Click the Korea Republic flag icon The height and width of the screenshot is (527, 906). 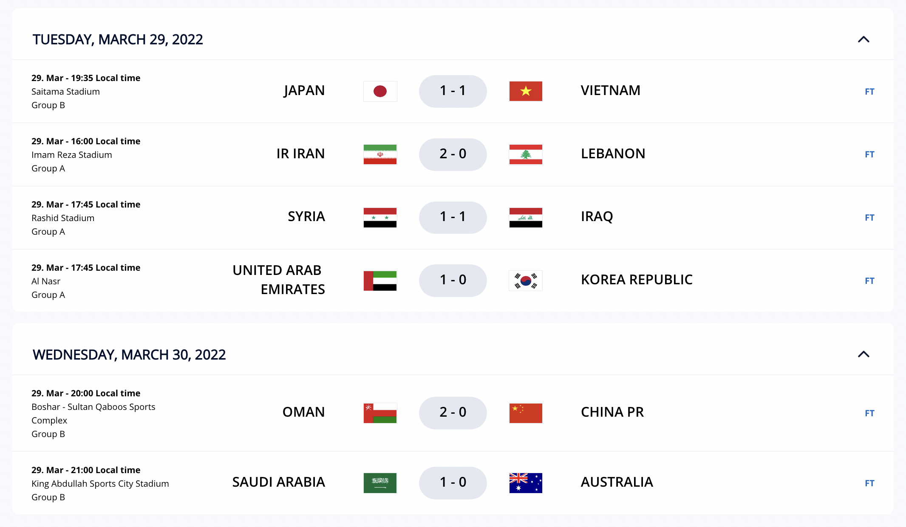pyautogui.click(x=526, y=280)
